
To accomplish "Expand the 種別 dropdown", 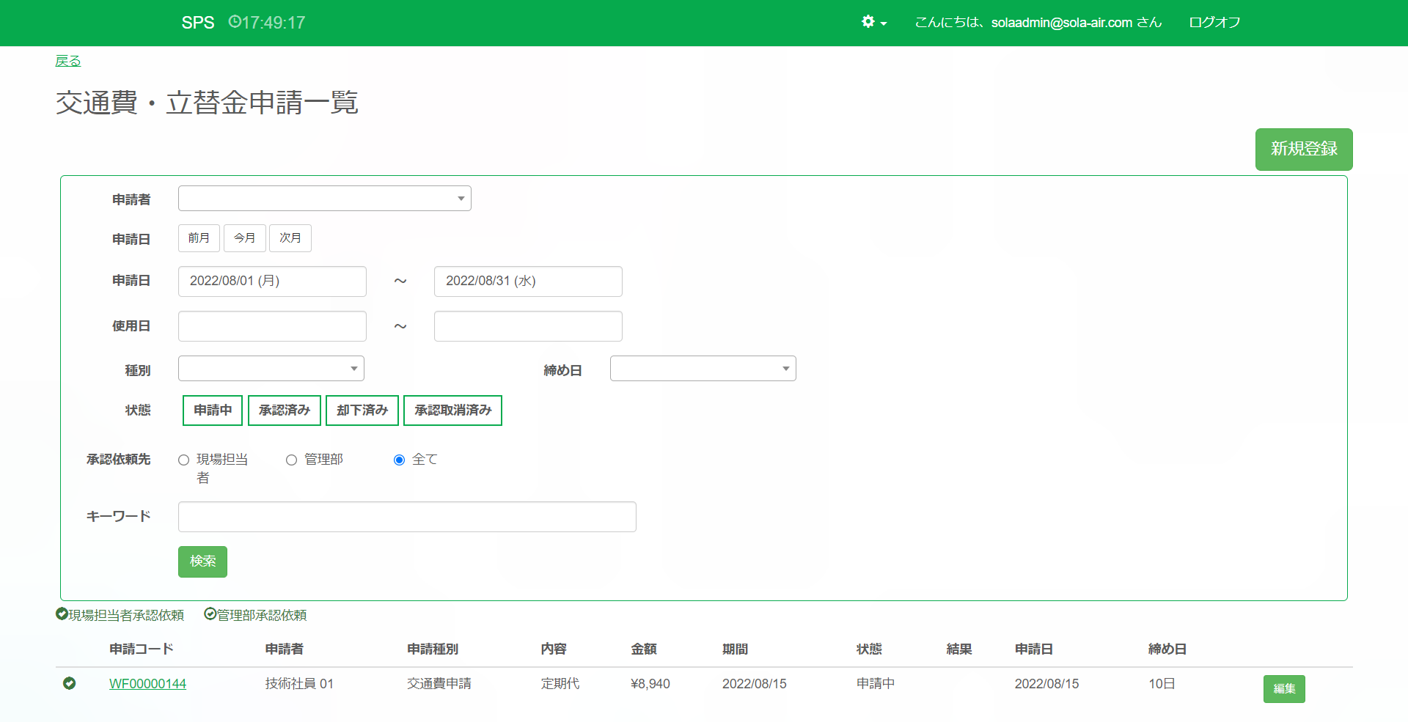I will (x=271, y=369).
